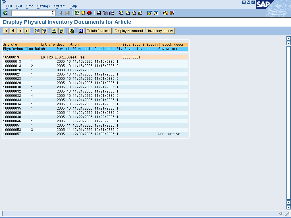
Task: Sort the list in ascending order
Action: (x=54, y=31)
